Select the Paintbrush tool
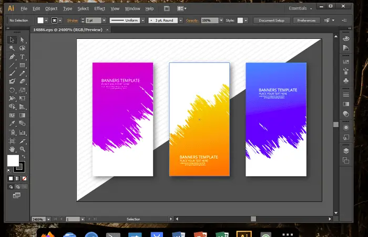368x237 pixels. point(12,73)
